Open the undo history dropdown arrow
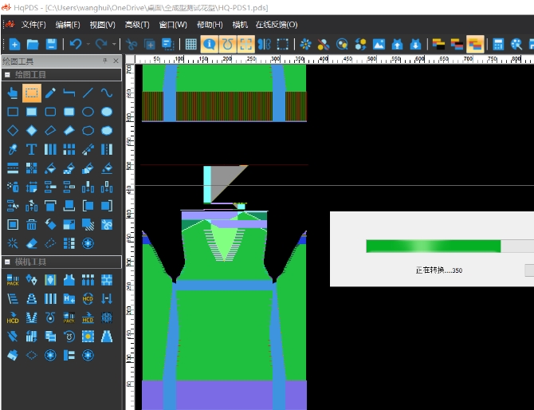534x410 pixels. 88,44
